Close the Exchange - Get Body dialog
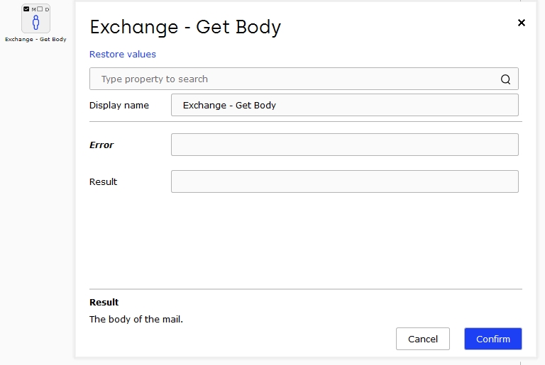Image resolution: width=545 pixels, height=365 pixels. click(522, 23)
